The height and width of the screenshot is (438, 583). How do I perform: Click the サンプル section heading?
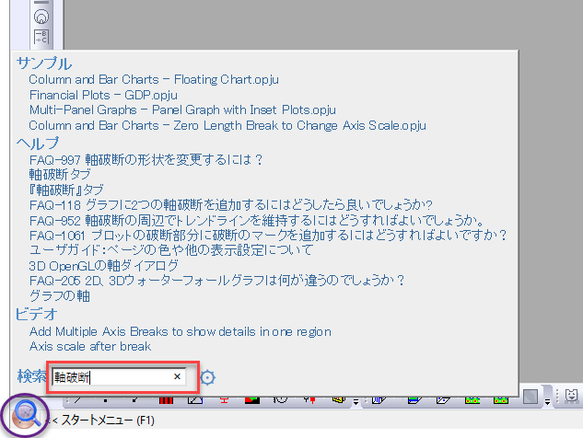(x=44, y=63)
